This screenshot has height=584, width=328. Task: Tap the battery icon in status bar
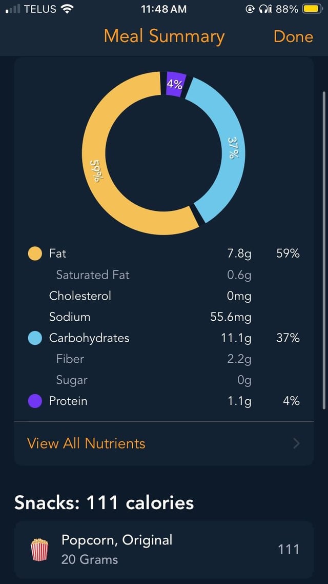point(311,9)
